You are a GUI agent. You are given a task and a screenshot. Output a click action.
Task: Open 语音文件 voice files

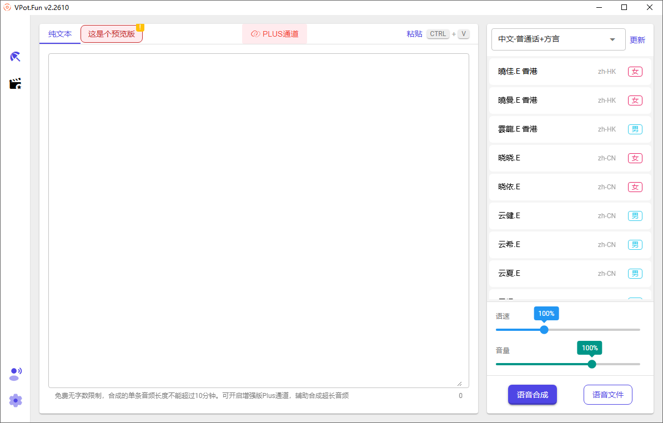pyautogui.click(x=608, y=395)
